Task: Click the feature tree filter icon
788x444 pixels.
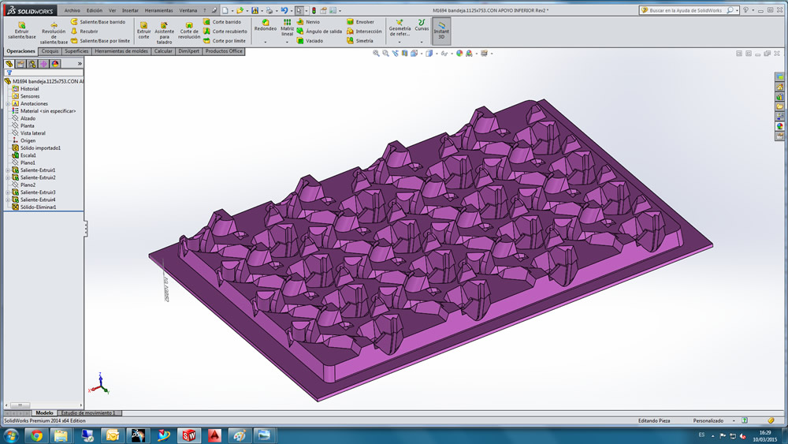Action: (9, 73)
